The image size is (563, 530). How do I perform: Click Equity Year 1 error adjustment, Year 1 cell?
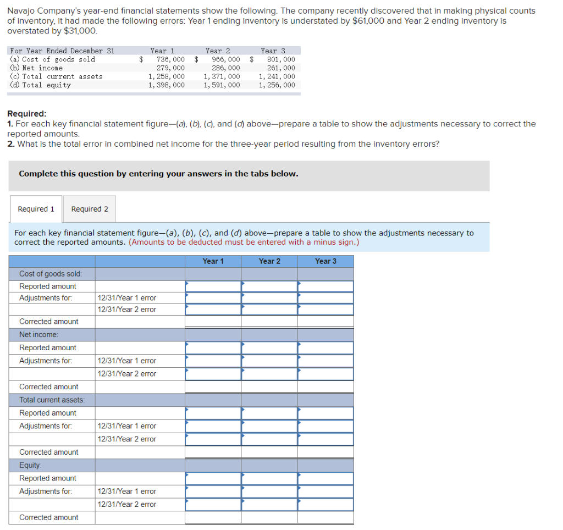[213, 492]
